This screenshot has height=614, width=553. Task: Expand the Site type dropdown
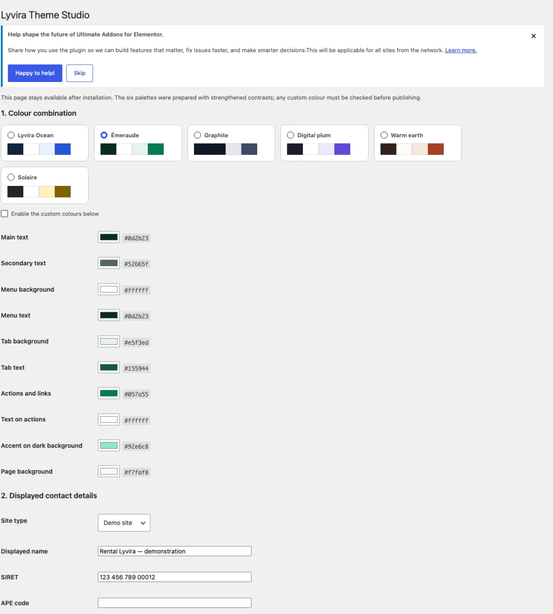point(124,523)
